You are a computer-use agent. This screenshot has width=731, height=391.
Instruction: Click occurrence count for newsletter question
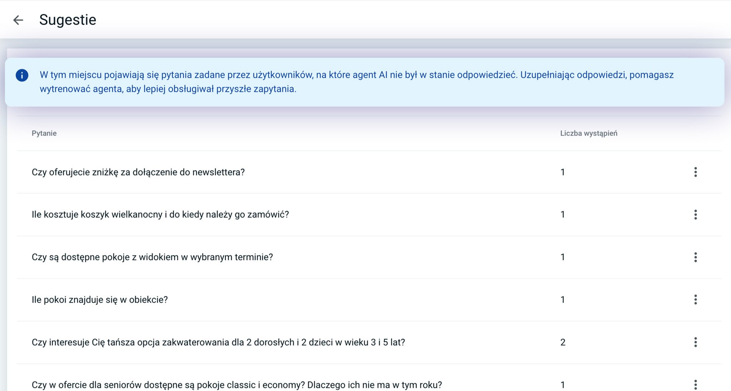click(x=562, y=172)
